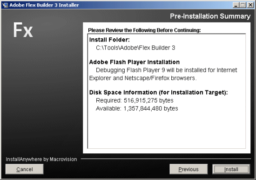Click the Explorer and Netscape/Firefox browsers line

[143, 78]
